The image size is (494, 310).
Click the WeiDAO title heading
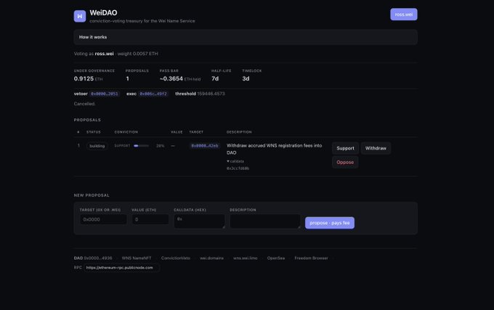[103, 13]
